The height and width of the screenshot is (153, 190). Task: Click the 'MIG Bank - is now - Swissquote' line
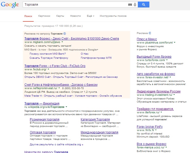point(61,49)
